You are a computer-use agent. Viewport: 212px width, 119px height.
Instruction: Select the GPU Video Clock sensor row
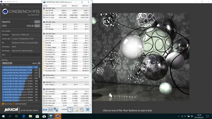point(66,101)
